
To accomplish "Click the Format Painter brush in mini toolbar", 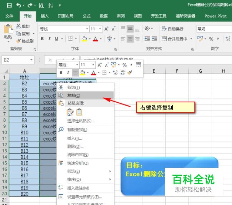I will 130,73.
